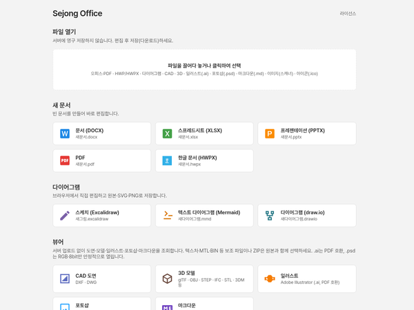Screen dimensions: 414x310
Task: Open the 일러스트 viewer card
Action: pos(307,278)
